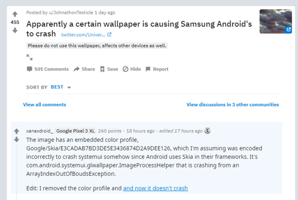Hide this post from feed

click(x=132, y=69)
